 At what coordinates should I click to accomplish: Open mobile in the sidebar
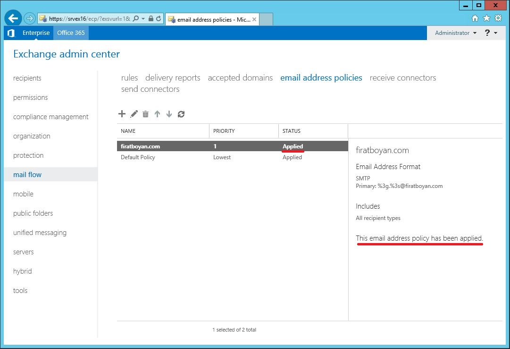(x=24, y=194)
